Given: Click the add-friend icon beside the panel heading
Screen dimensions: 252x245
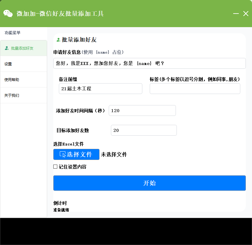Looking at the screenshot, I should tap(58, 40).
